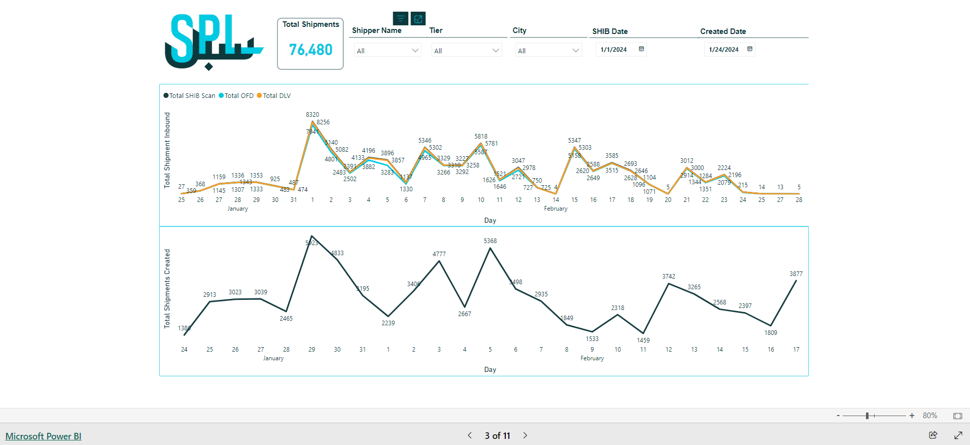Viewport: 970px width, 445px height.
Task: Click the 5818 data label in upper chart
Action: 481,136
